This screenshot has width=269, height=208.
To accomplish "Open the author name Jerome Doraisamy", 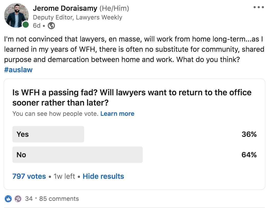I will [x=65, y=8].
